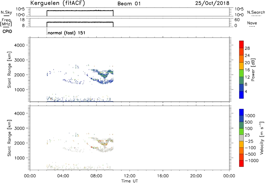Click the 'Beam 01' label
The height and width of the screenshot is (183, 265).
129,4
